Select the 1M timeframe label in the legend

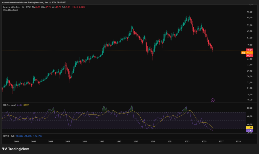tap(23, 7)
